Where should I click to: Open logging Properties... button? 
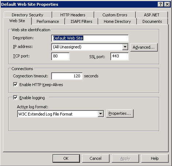[x=120, y=113]
